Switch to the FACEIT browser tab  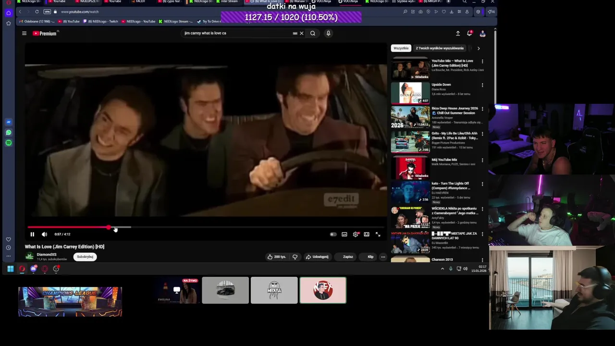click(x=139, y=1)
